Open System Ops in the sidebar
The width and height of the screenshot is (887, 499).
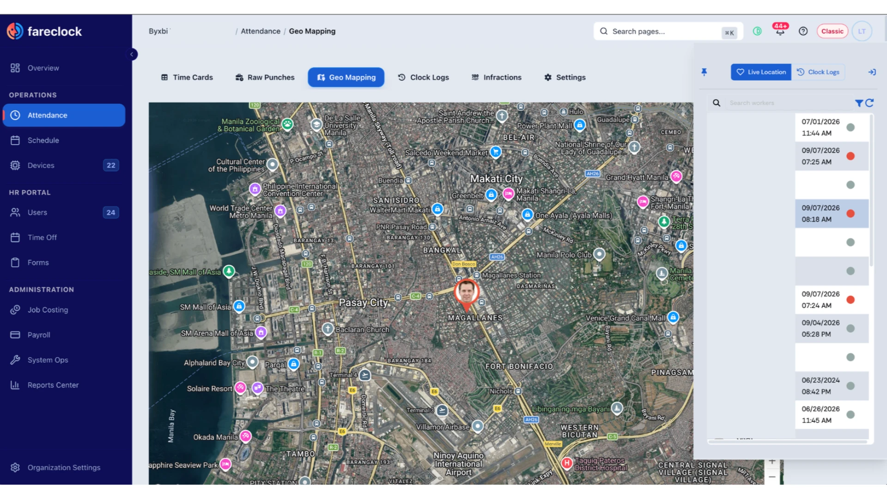tap(64, 359)
